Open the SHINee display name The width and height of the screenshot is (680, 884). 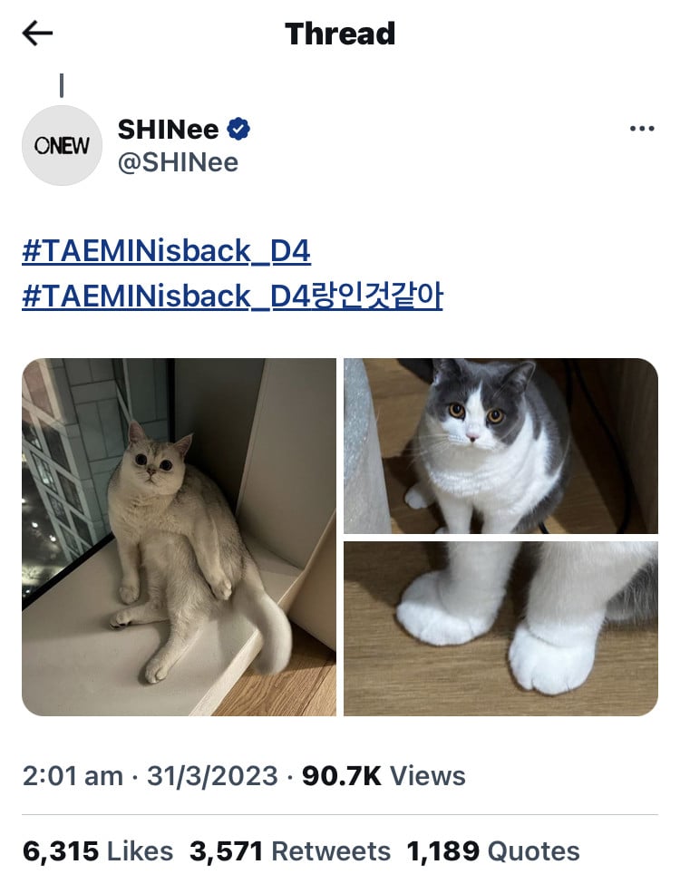tap(168, 130)
